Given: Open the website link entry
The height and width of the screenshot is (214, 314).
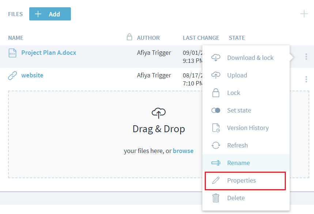Looking at the screenshot, I should [x=32, y=75].
